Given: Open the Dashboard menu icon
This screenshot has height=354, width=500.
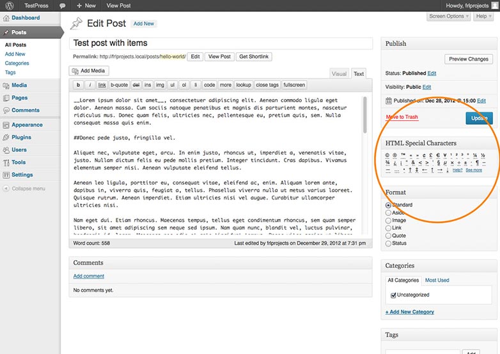Looking at the screenshot, I should click(6, 18).
